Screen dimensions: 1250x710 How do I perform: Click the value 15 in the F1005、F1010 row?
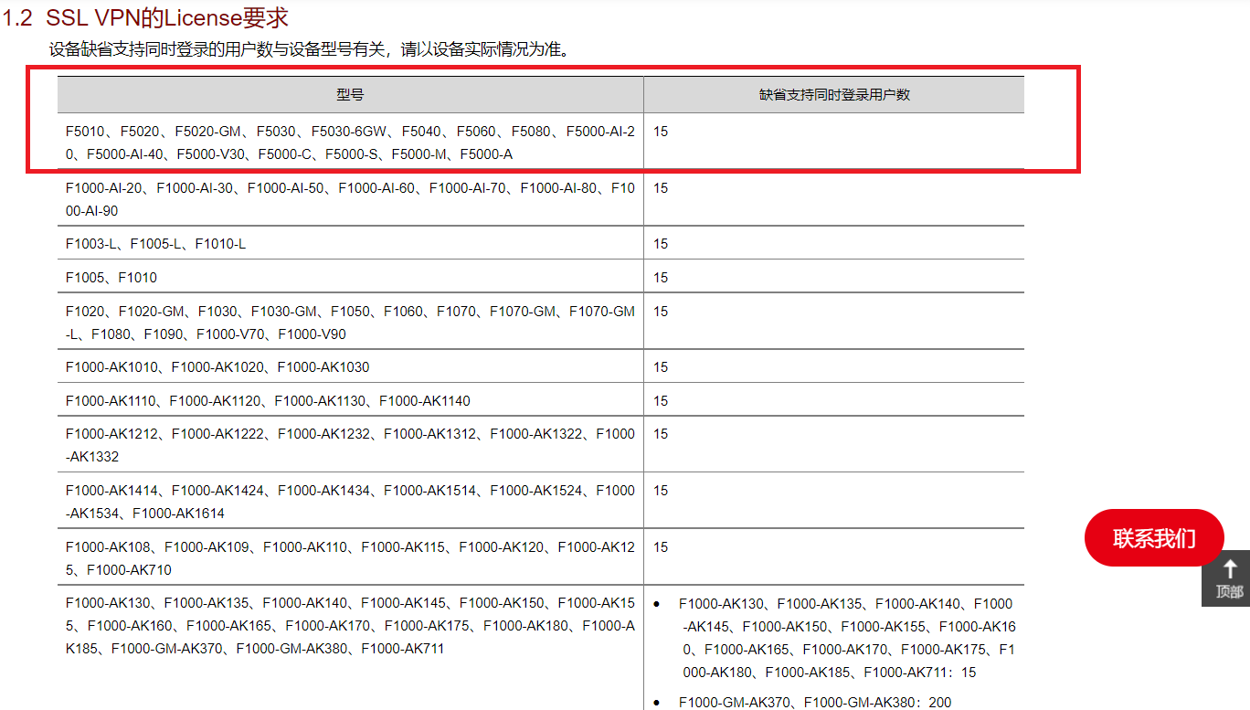pos(661,278)
